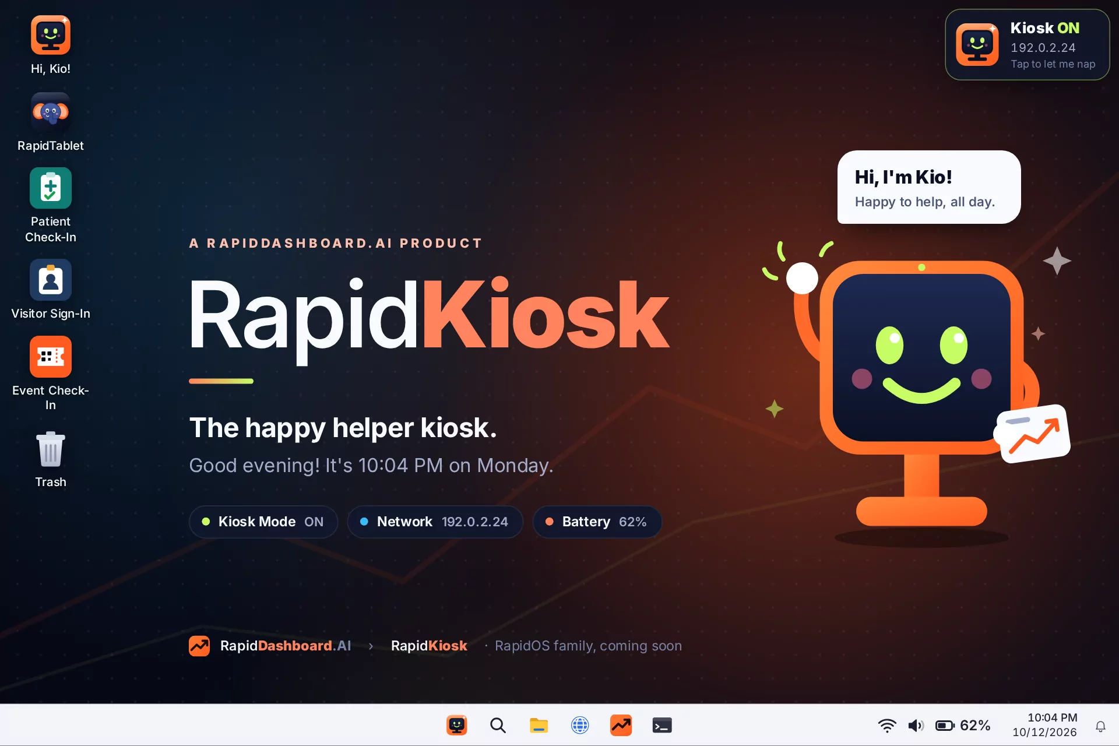Click the battery icon showing 62%

tap(963, 726)
